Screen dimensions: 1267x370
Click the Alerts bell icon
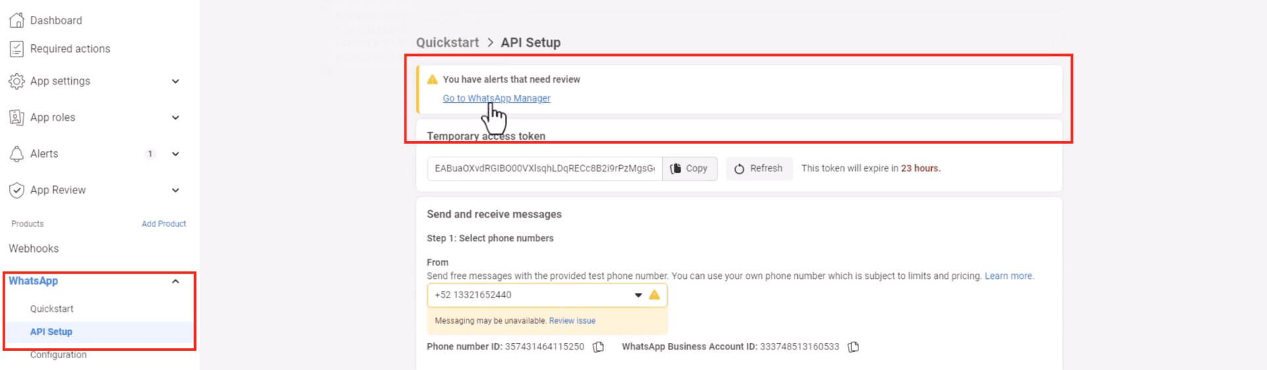click(16, 154)
